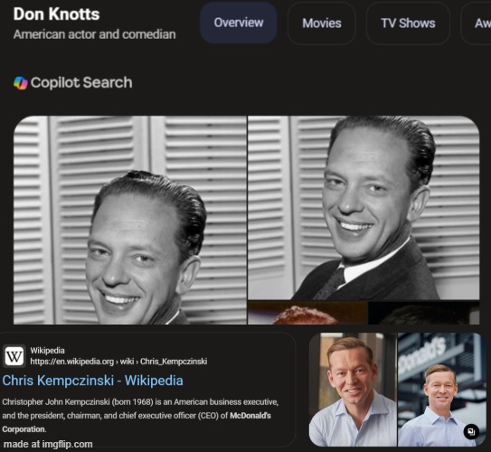Open the right portrait with suit and tie
This screenshot has height=452, width=491.
364,208
